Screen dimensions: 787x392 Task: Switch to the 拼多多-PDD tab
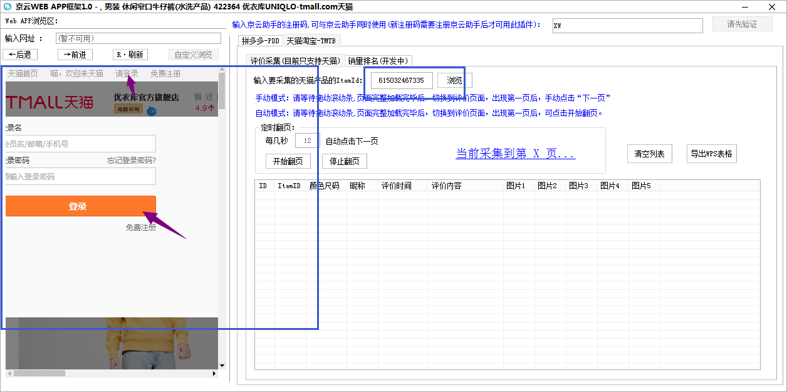261,41
